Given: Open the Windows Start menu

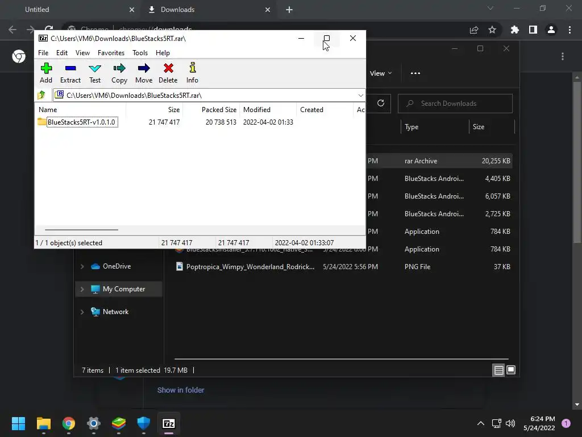Looking at the screenshot, I should pos(18,423).
